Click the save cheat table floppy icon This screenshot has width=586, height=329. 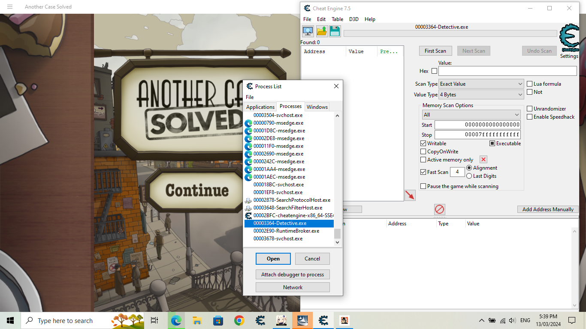coord(335,31)
